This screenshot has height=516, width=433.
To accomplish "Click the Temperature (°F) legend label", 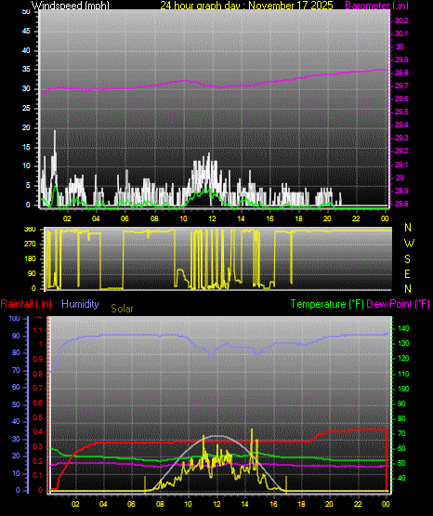I will [327, 304].
